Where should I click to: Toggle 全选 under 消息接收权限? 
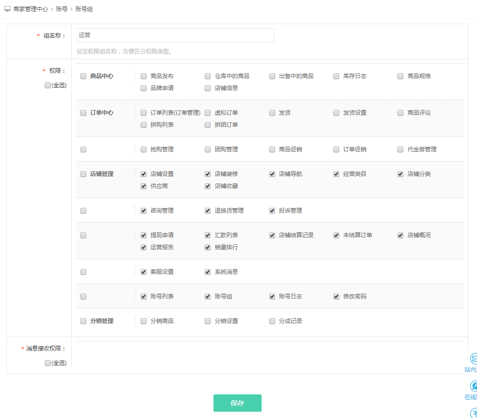coord(48,363)
